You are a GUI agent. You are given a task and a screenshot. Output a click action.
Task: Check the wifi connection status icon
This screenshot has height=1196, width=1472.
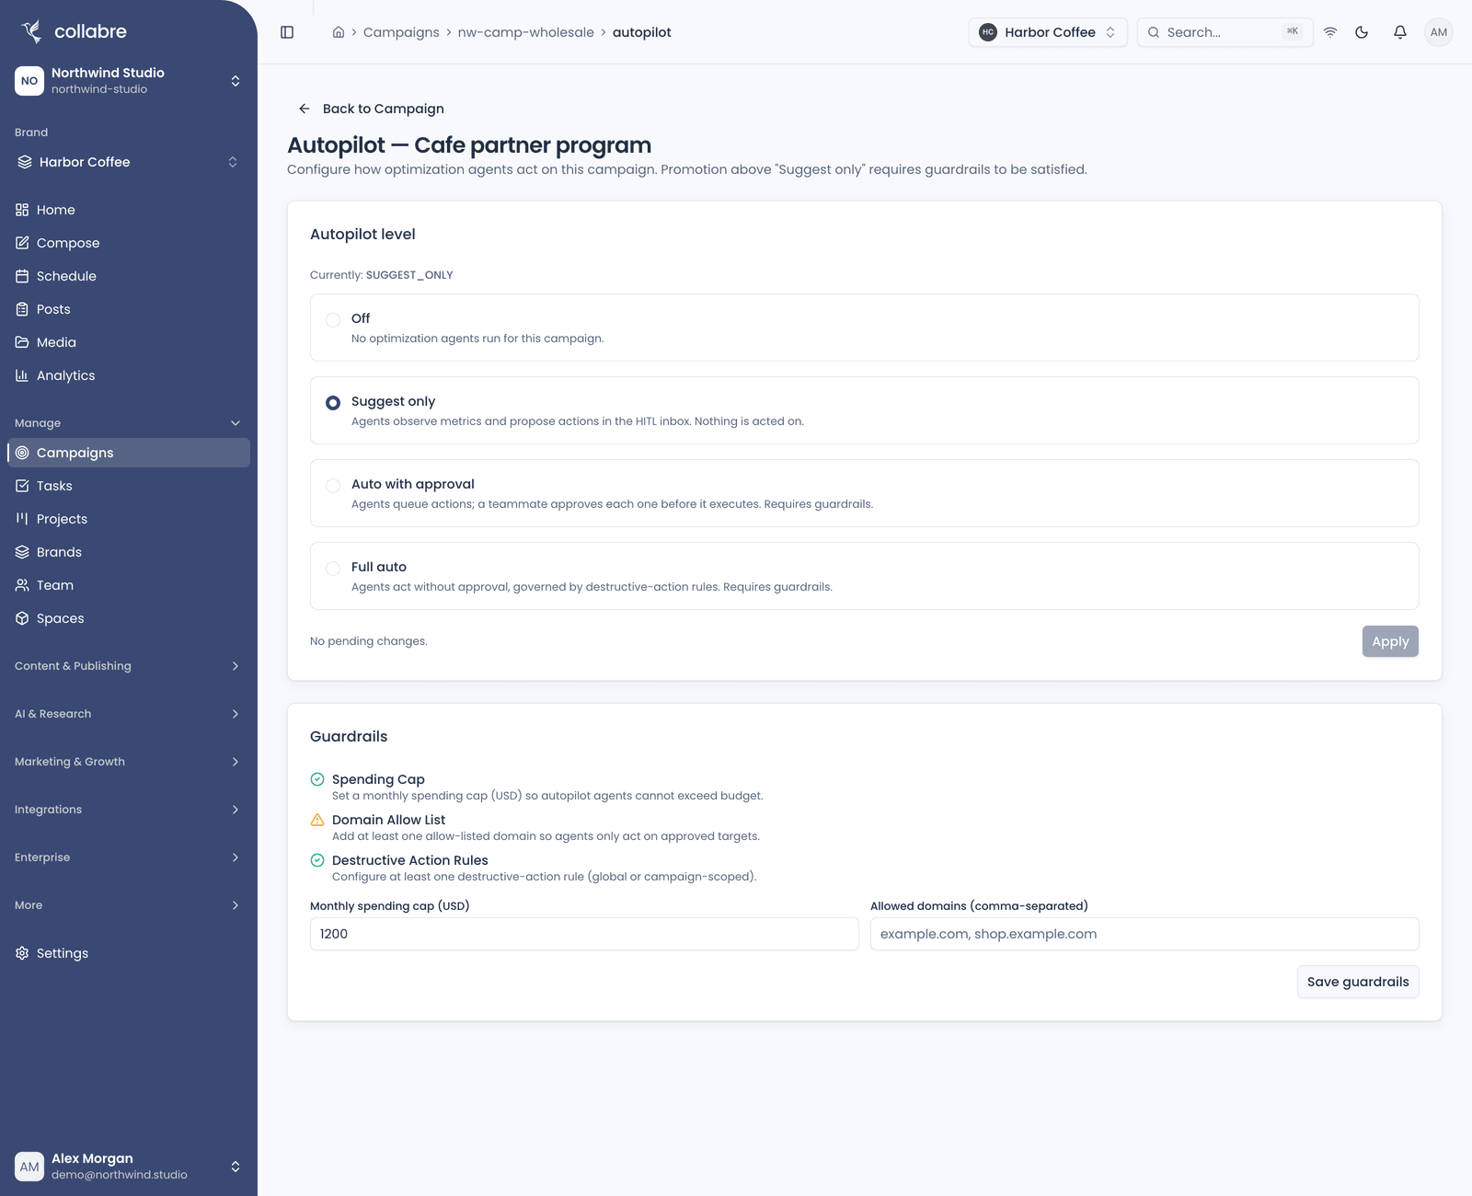(x=1330, y=32)
